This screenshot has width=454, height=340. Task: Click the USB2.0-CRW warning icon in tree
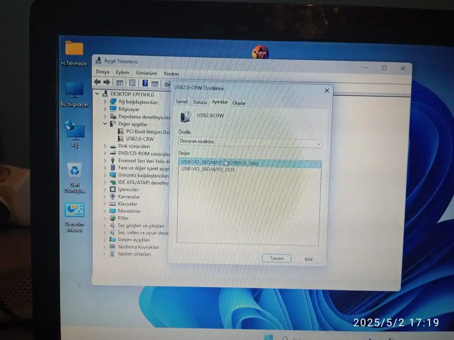(x=121, y=139)
